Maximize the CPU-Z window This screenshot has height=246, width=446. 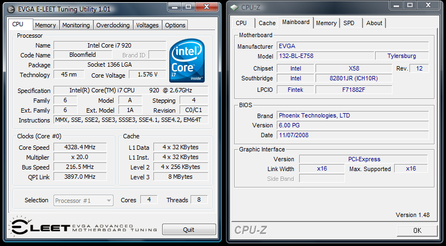click(410, 5)
